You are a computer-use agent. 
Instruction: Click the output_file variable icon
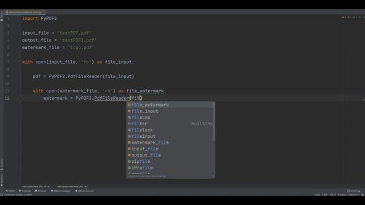[129, 155]
